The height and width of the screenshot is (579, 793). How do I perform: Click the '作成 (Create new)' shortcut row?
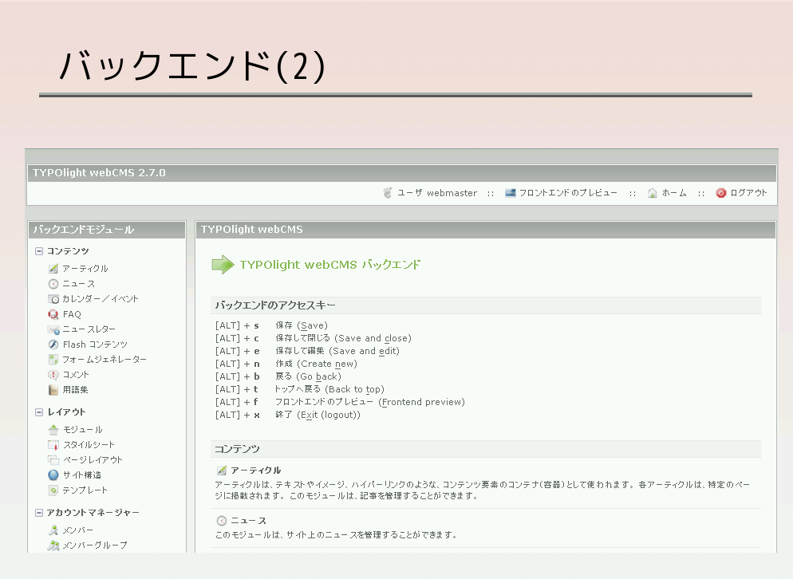(x=286, y=364)
